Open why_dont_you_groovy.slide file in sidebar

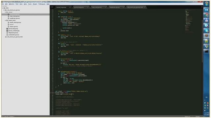point(15,37)
